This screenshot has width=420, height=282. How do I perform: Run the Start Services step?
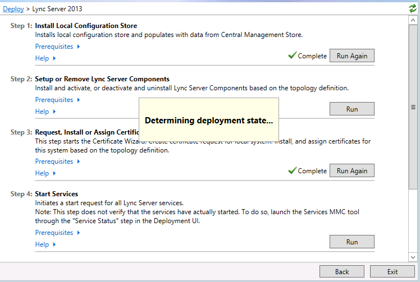click(x=351, y=242)
